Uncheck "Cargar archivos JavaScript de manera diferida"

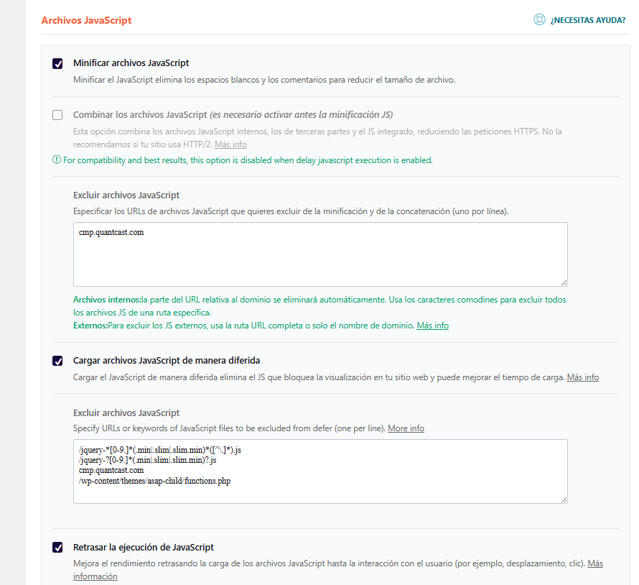point(57,361)
